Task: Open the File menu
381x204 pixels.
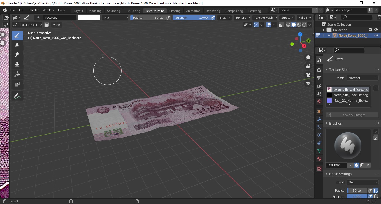Action: pos(12,10)
